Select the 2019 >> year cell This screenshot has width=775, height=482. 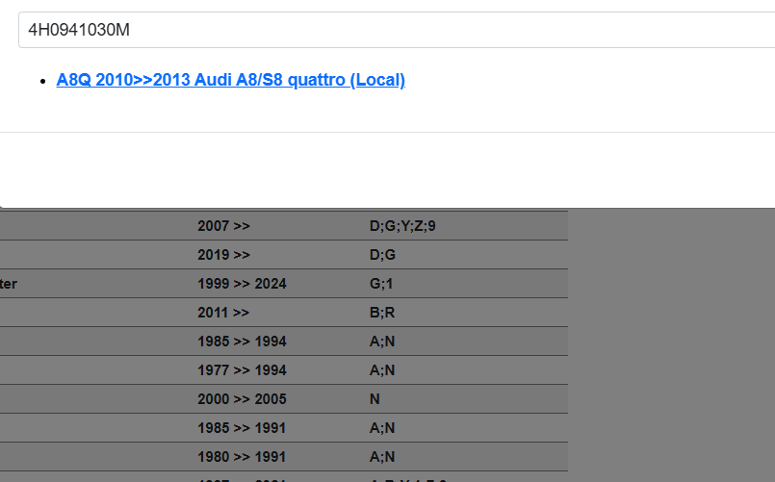(x=223, y=255)
